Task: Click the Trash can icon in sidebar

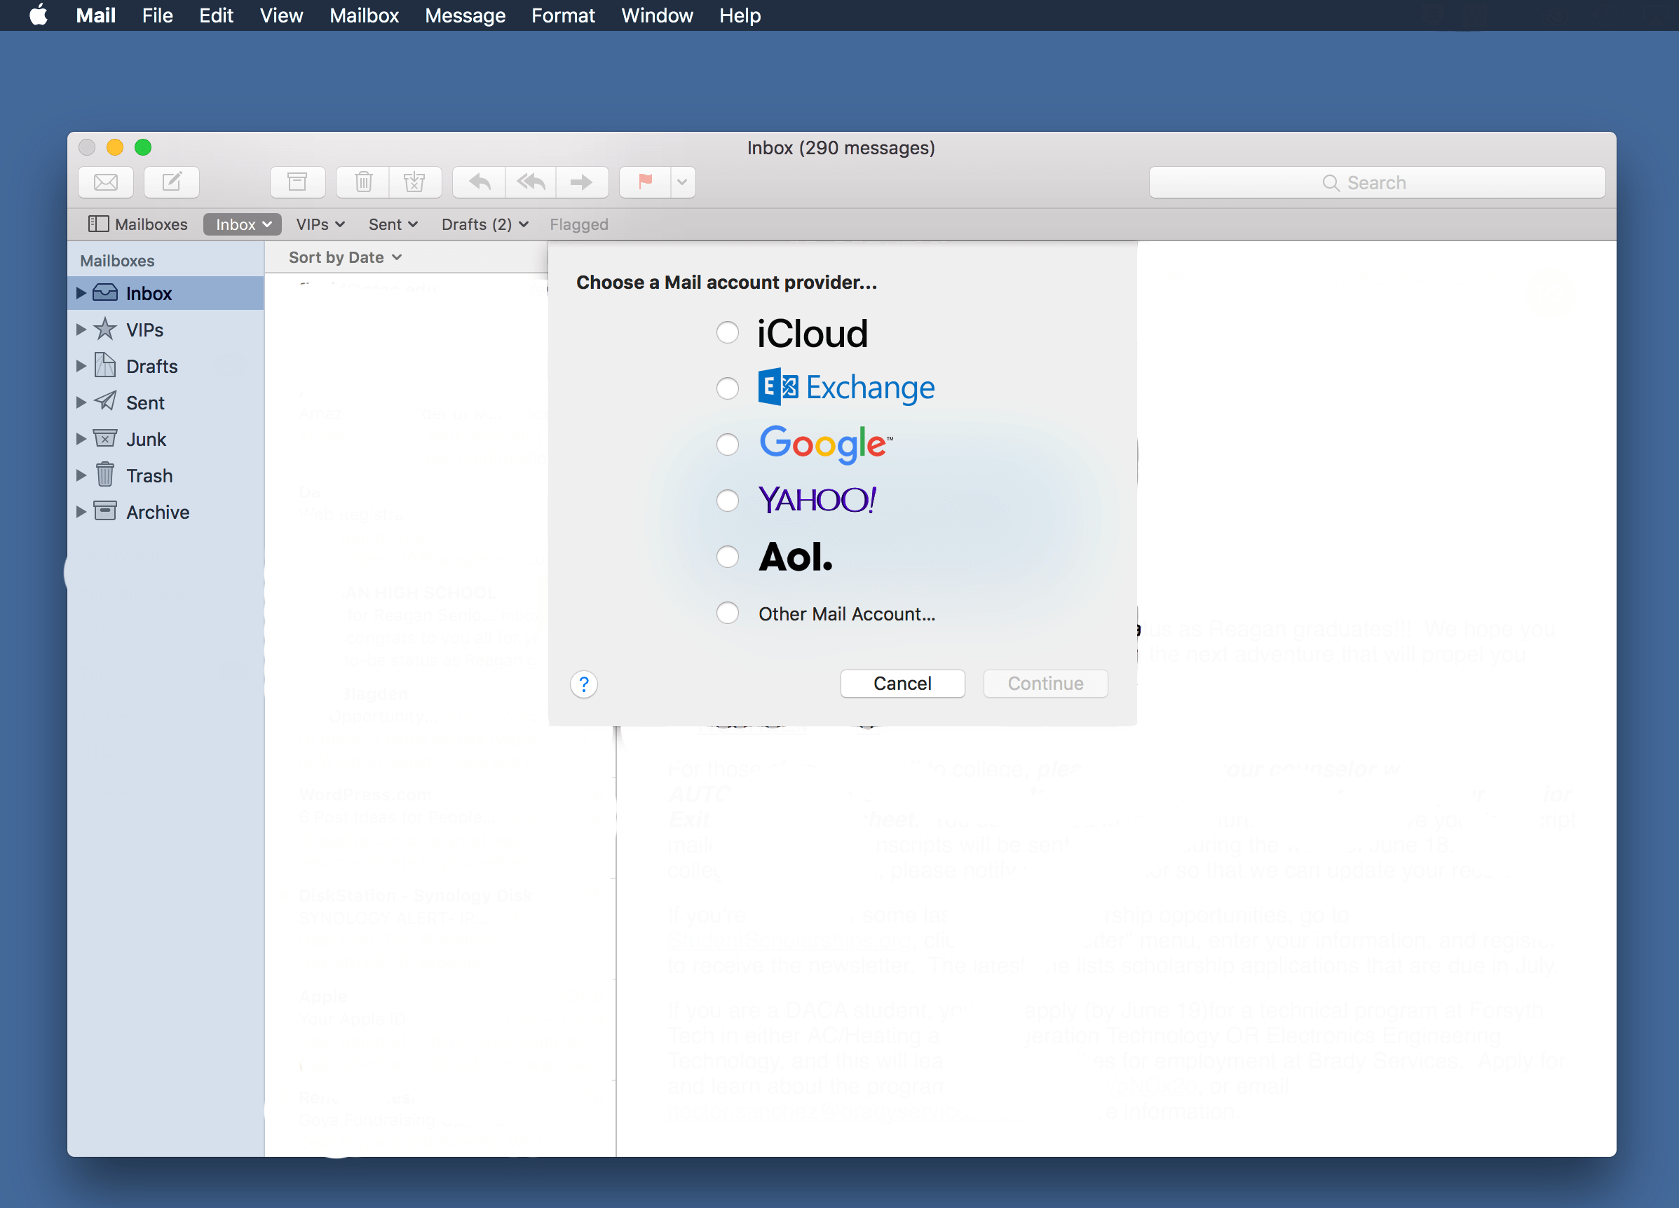Action: tap(105, 475)
